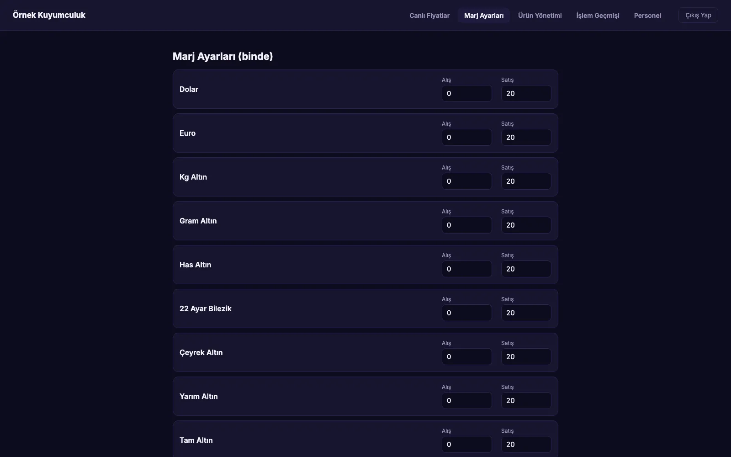
Task: Open the Canlı Fiyatlar tab
Action: (429, 15)
